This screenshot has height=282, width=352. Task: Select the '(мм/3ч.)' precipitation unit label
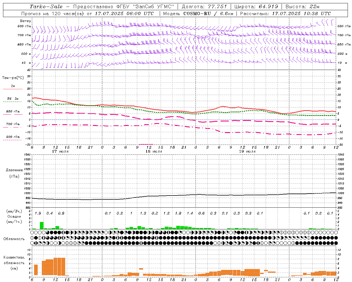14,211
